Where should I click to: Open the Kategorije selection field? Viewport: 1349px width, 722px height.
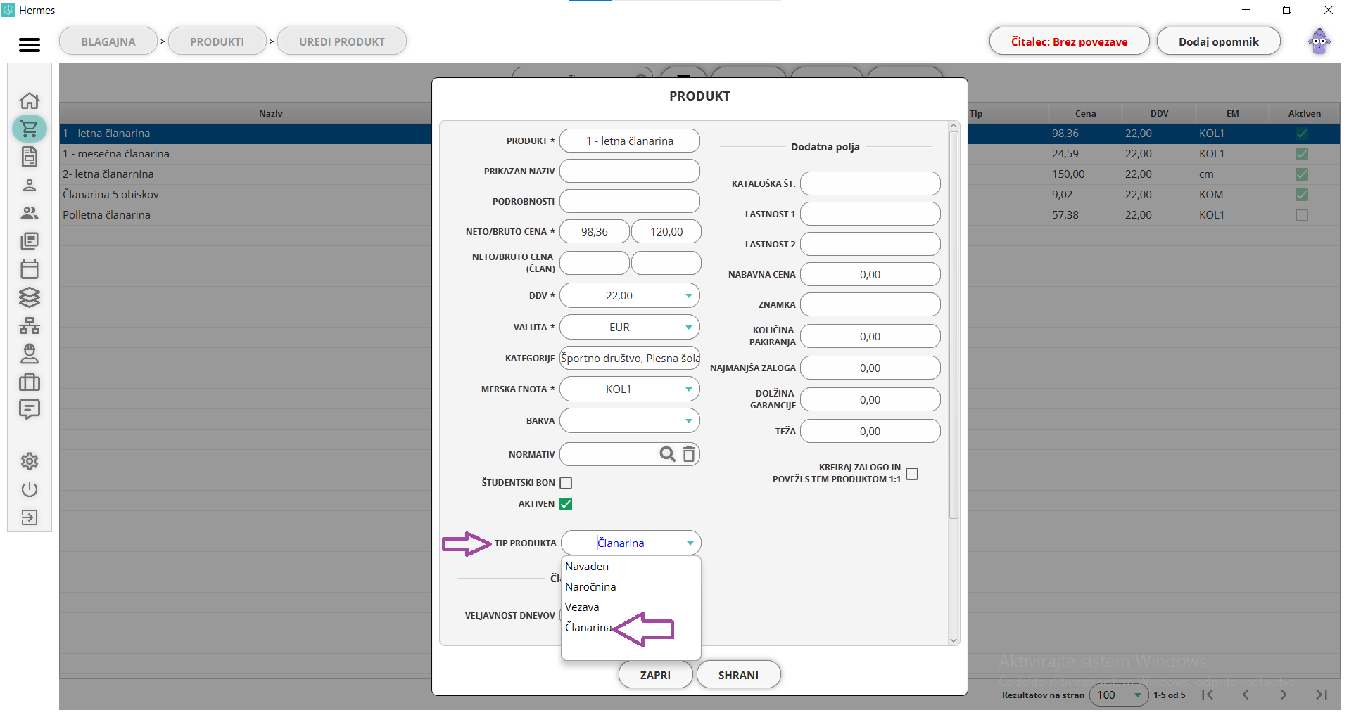630,359
